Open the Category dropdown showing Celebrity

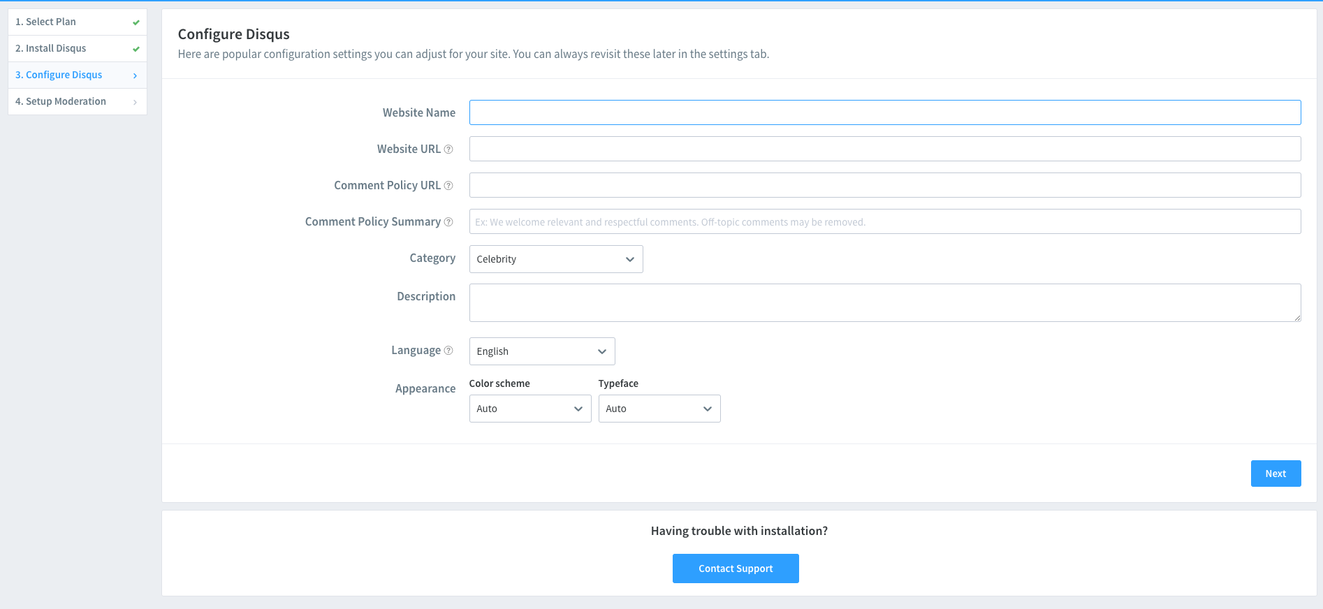point(556,259)
